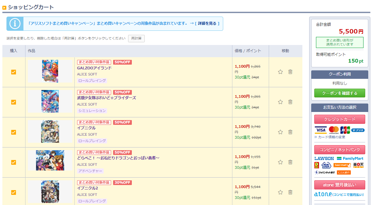Select the VISA card logo

[x=321, y=130]
